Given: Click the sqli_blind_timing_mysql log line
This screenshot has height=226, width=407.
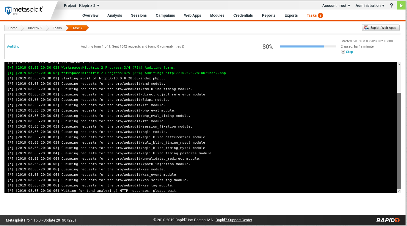Looking at the screenshot, I should 107,148.
